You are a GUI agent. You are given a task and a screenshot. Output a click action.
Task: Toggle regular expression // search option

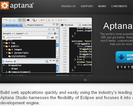click(57, 38)
